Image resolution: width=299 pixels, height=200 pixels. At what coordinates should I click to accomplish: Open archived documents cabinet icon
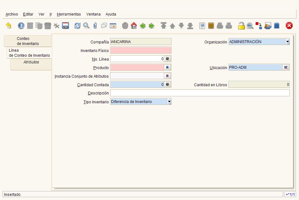[211, 26]
